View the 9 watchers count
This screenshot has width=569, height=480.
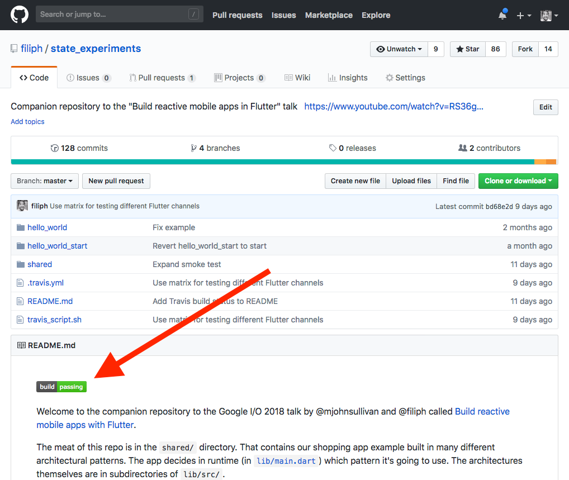436,49
